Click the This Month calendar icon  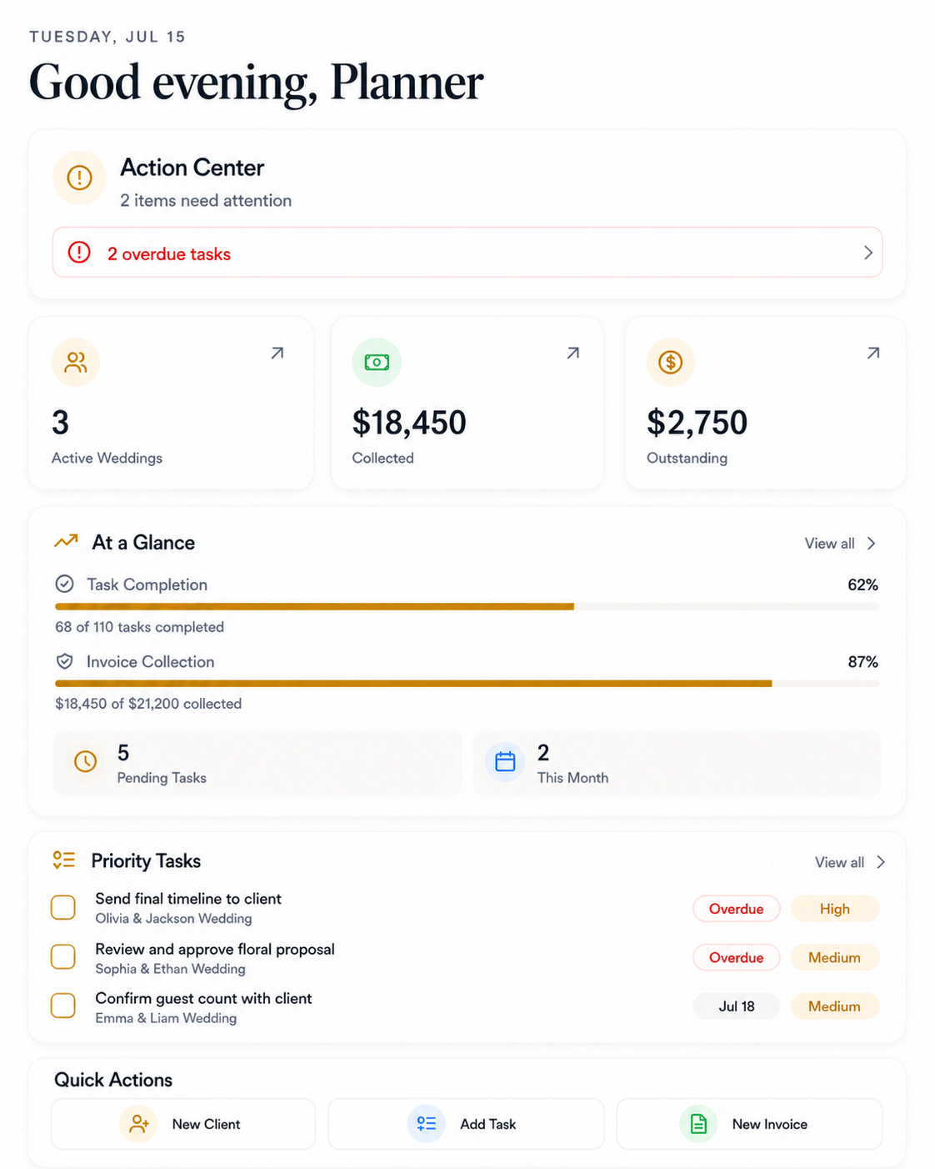coord(505,761)
